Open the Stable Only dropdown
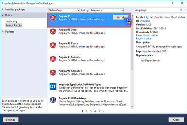Viewport: 187px width, 125px height. (x=64, y=10)
